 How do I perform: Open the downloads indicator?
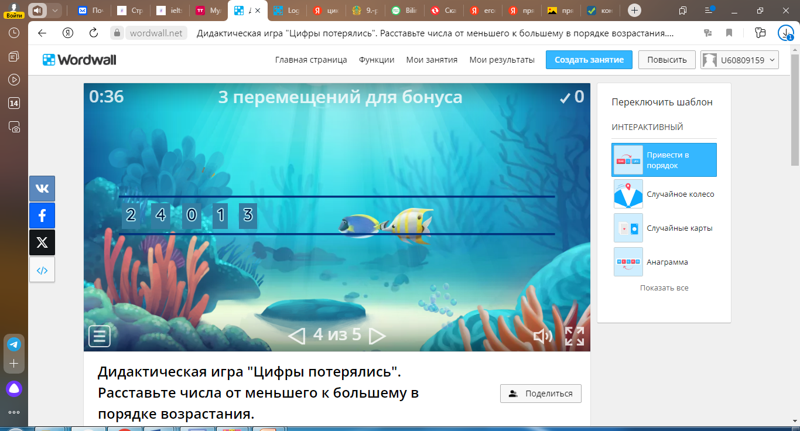(x=785, y=33)
